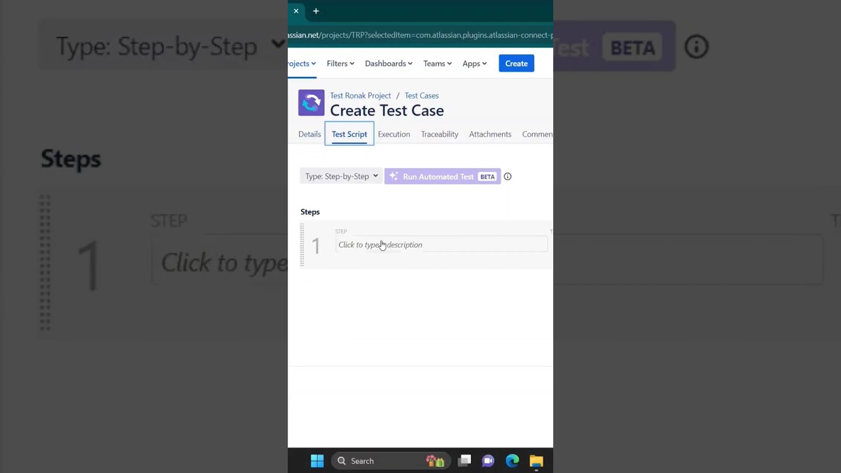Open the Attachments tab

pos(490,134)
